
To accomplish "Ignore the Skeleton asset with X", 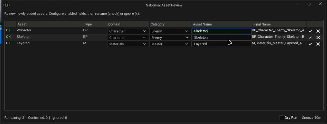I will pyautogui.click(x=318, y=38).
